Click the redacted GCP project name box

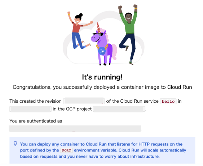[x=119, y=109]
